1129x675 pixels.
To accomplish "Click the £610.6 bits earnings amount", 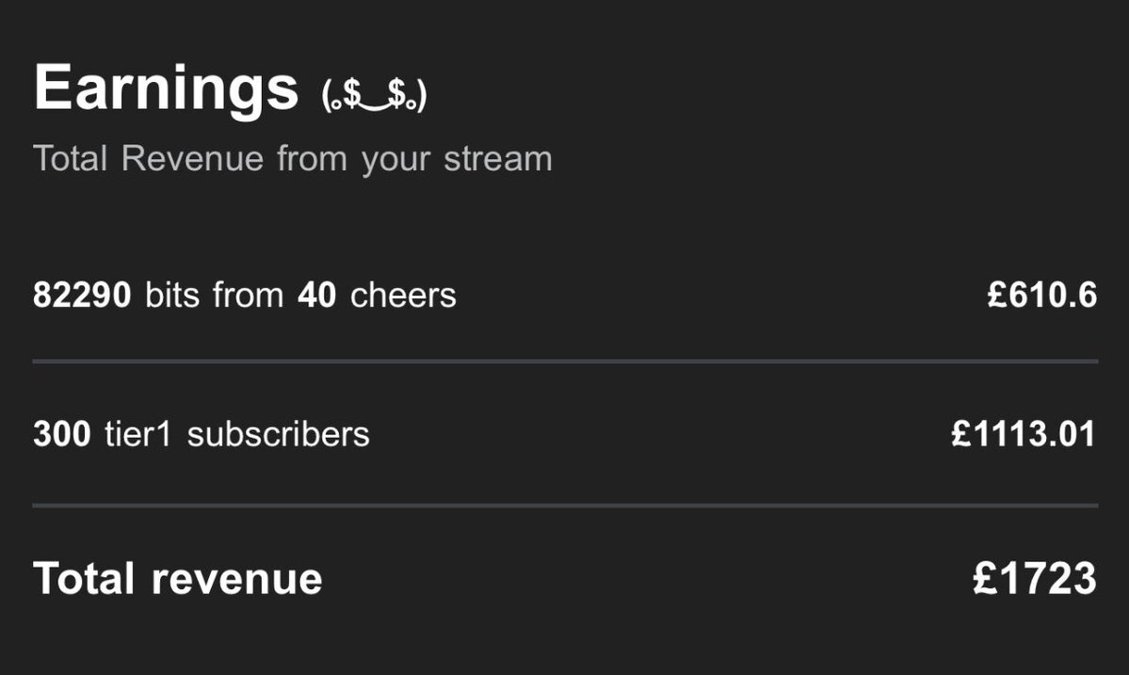I will coord(1041,296).
